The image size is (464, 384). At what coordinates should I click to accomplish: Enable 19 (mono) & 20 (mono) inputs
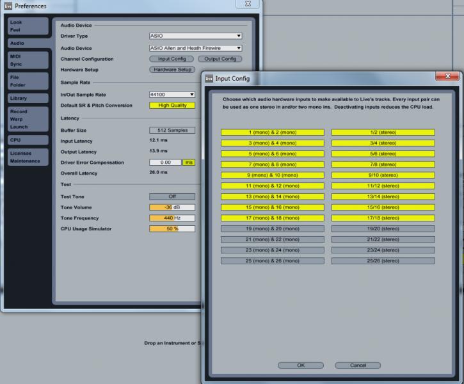tap(273, 228)
